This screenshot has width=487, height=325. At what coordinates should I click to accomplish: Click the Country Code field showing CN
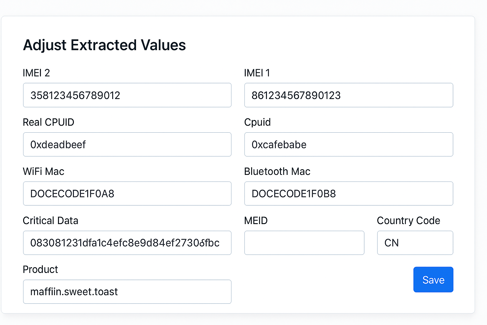pos(415,243)
